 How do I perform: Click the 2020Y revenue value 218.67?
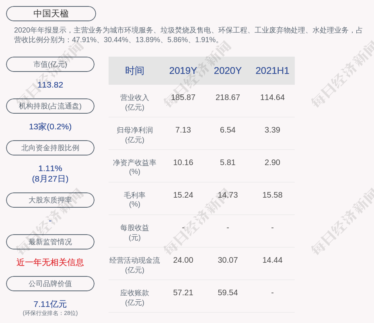228,98
